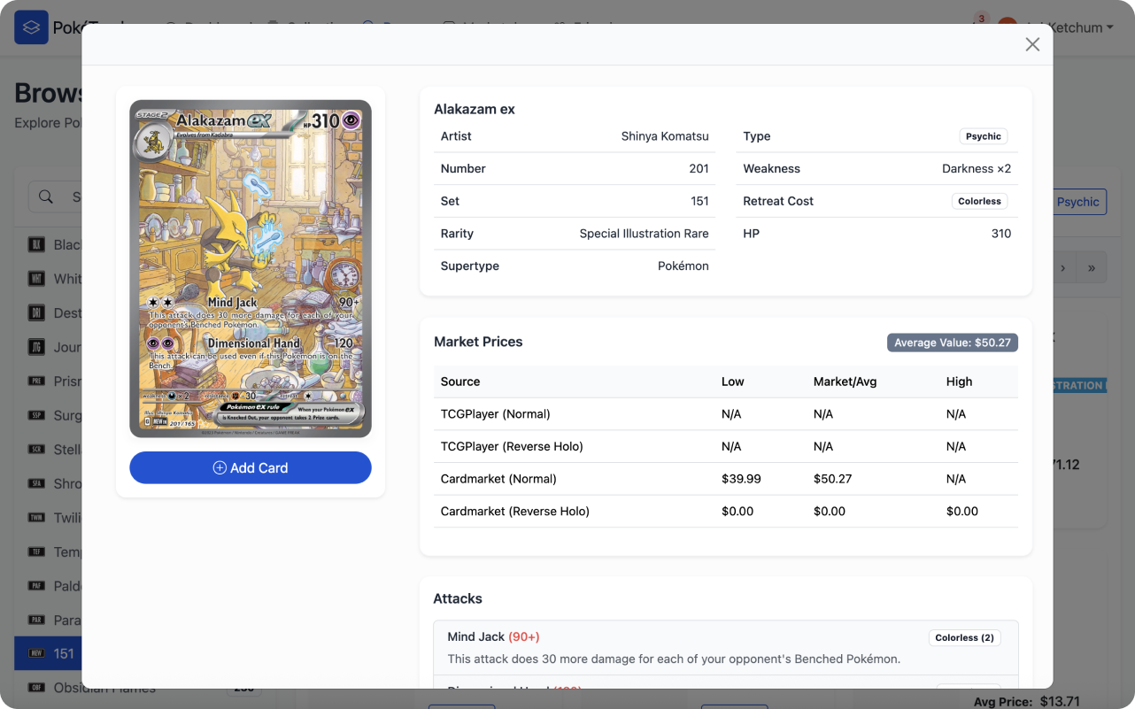Click the Cardmarket (Normal) row label
The width and height of the screenshot is (1135, 709).
498,479
